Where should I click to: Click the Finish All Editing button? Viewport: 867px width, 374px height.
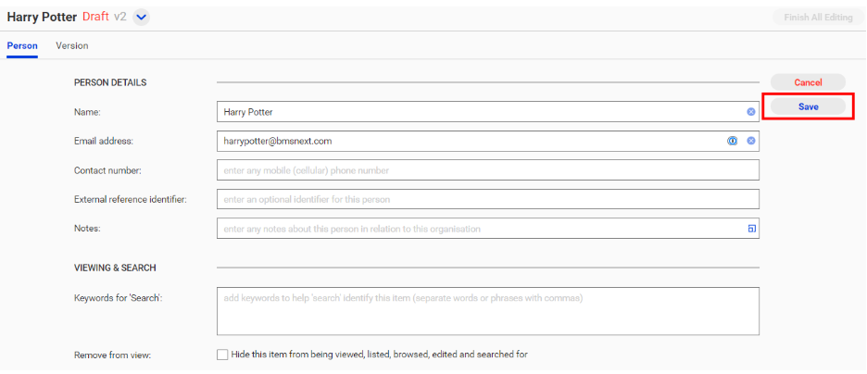(818, 17)
